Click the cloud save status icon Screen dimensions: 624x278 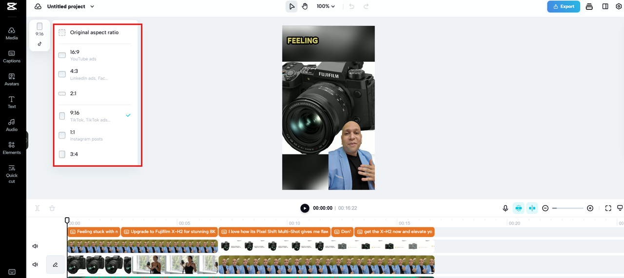[38, 6]
